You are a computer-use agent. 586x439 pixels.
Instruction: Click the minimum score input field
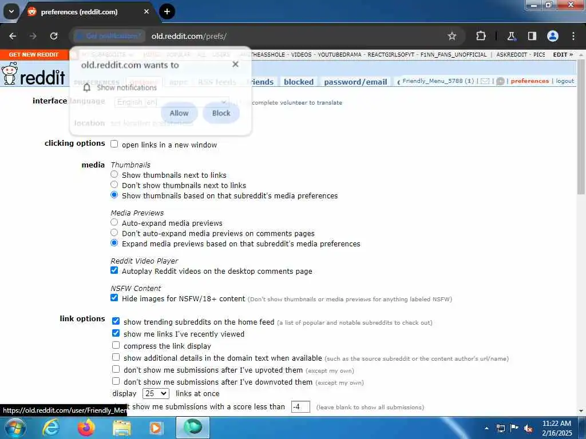click(x=300, y=407)
